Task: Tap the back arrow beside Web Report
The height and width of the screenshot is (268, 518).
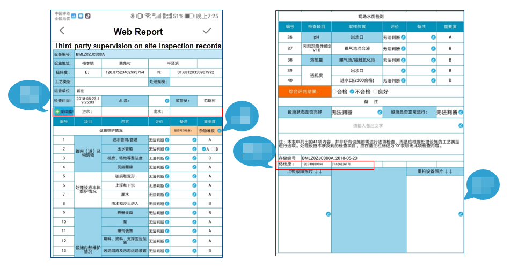Action: (62, 31)
